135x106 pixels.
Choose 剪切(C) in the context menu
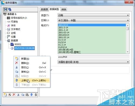[32, 67]
